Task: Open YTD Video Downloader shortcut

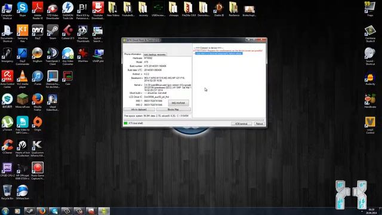Action: point(53,11)
